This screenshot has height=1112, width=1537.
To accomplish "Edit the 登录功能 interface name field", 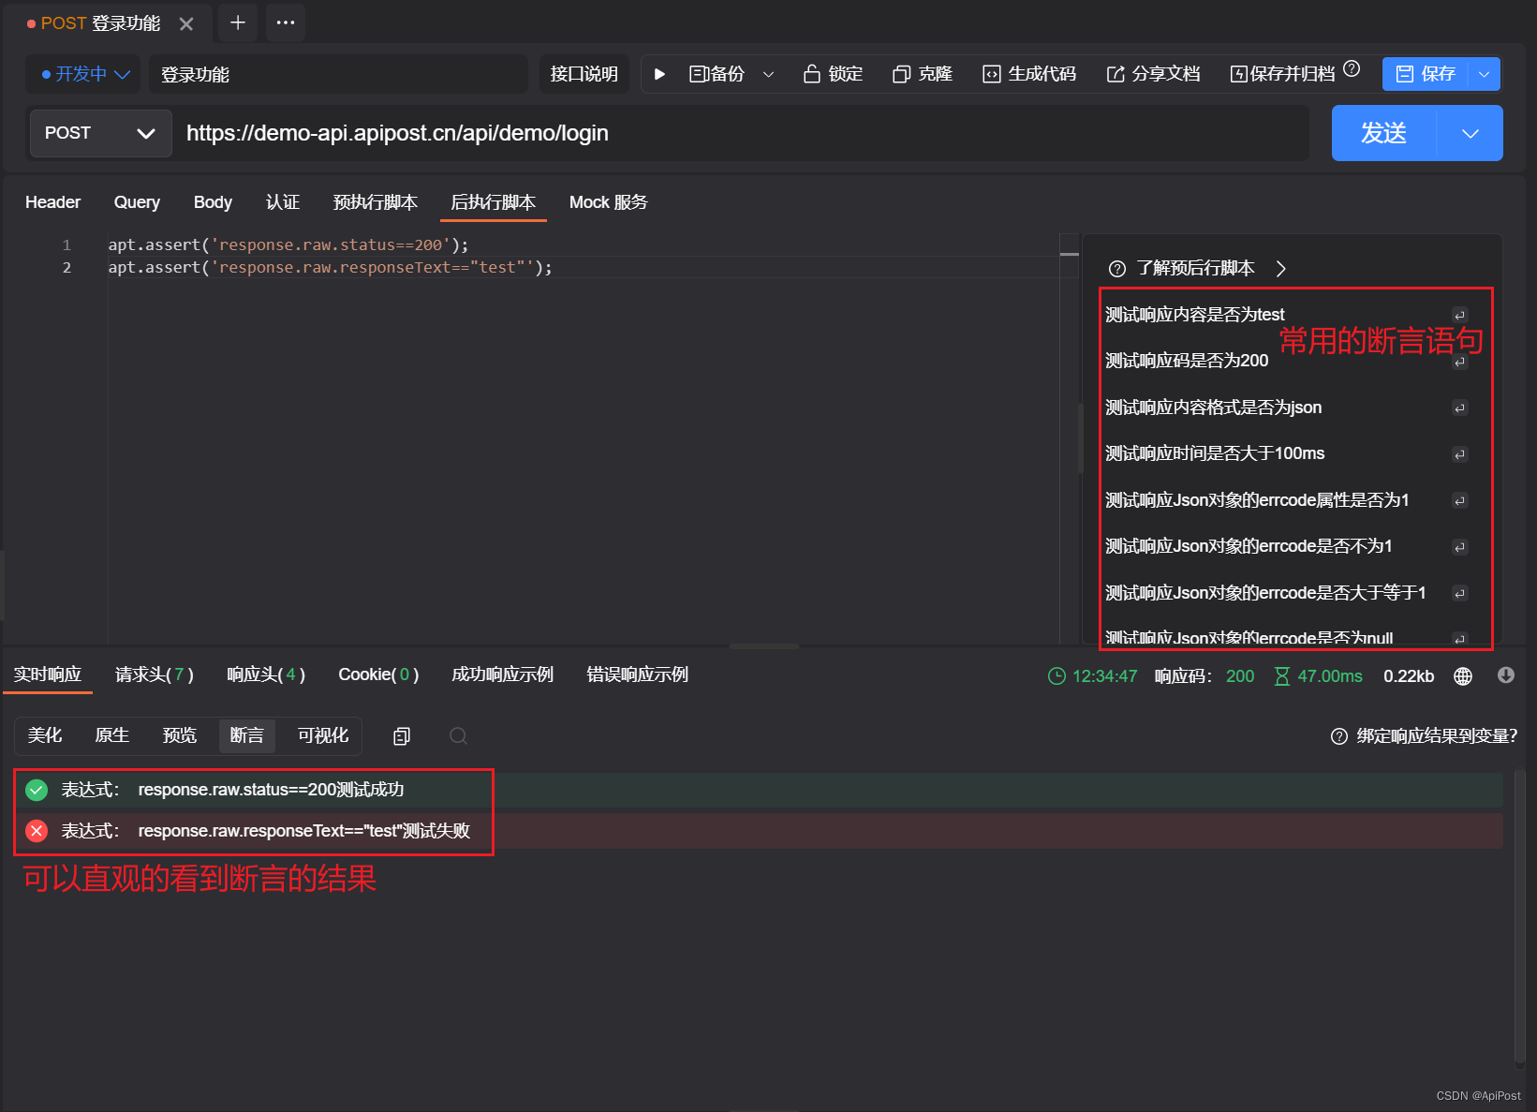I will (338, 74).
